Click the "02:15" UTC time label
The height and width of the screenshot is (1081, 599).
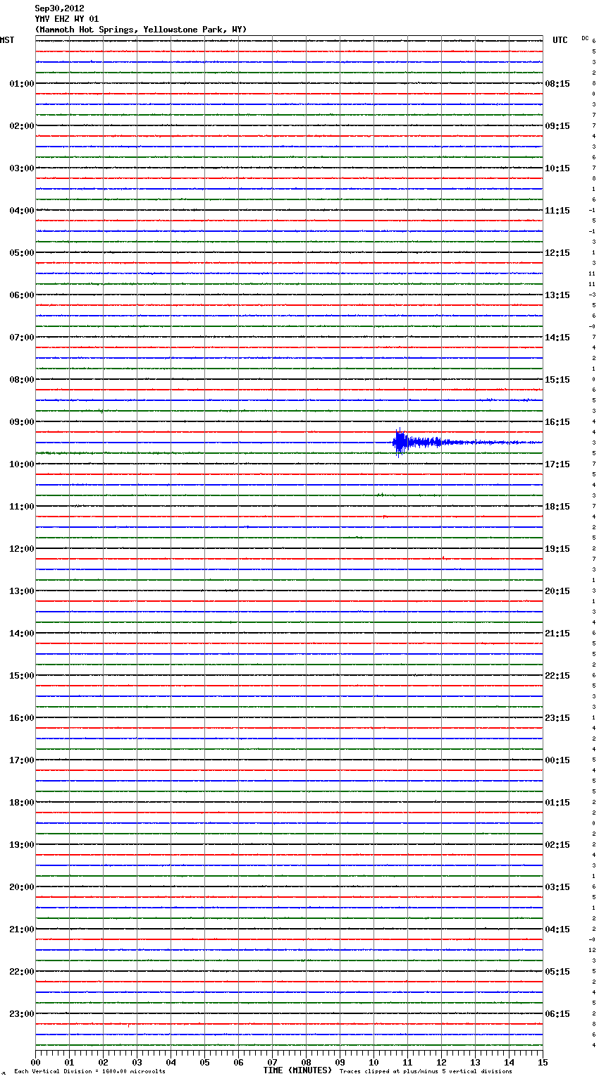(557, 845)
